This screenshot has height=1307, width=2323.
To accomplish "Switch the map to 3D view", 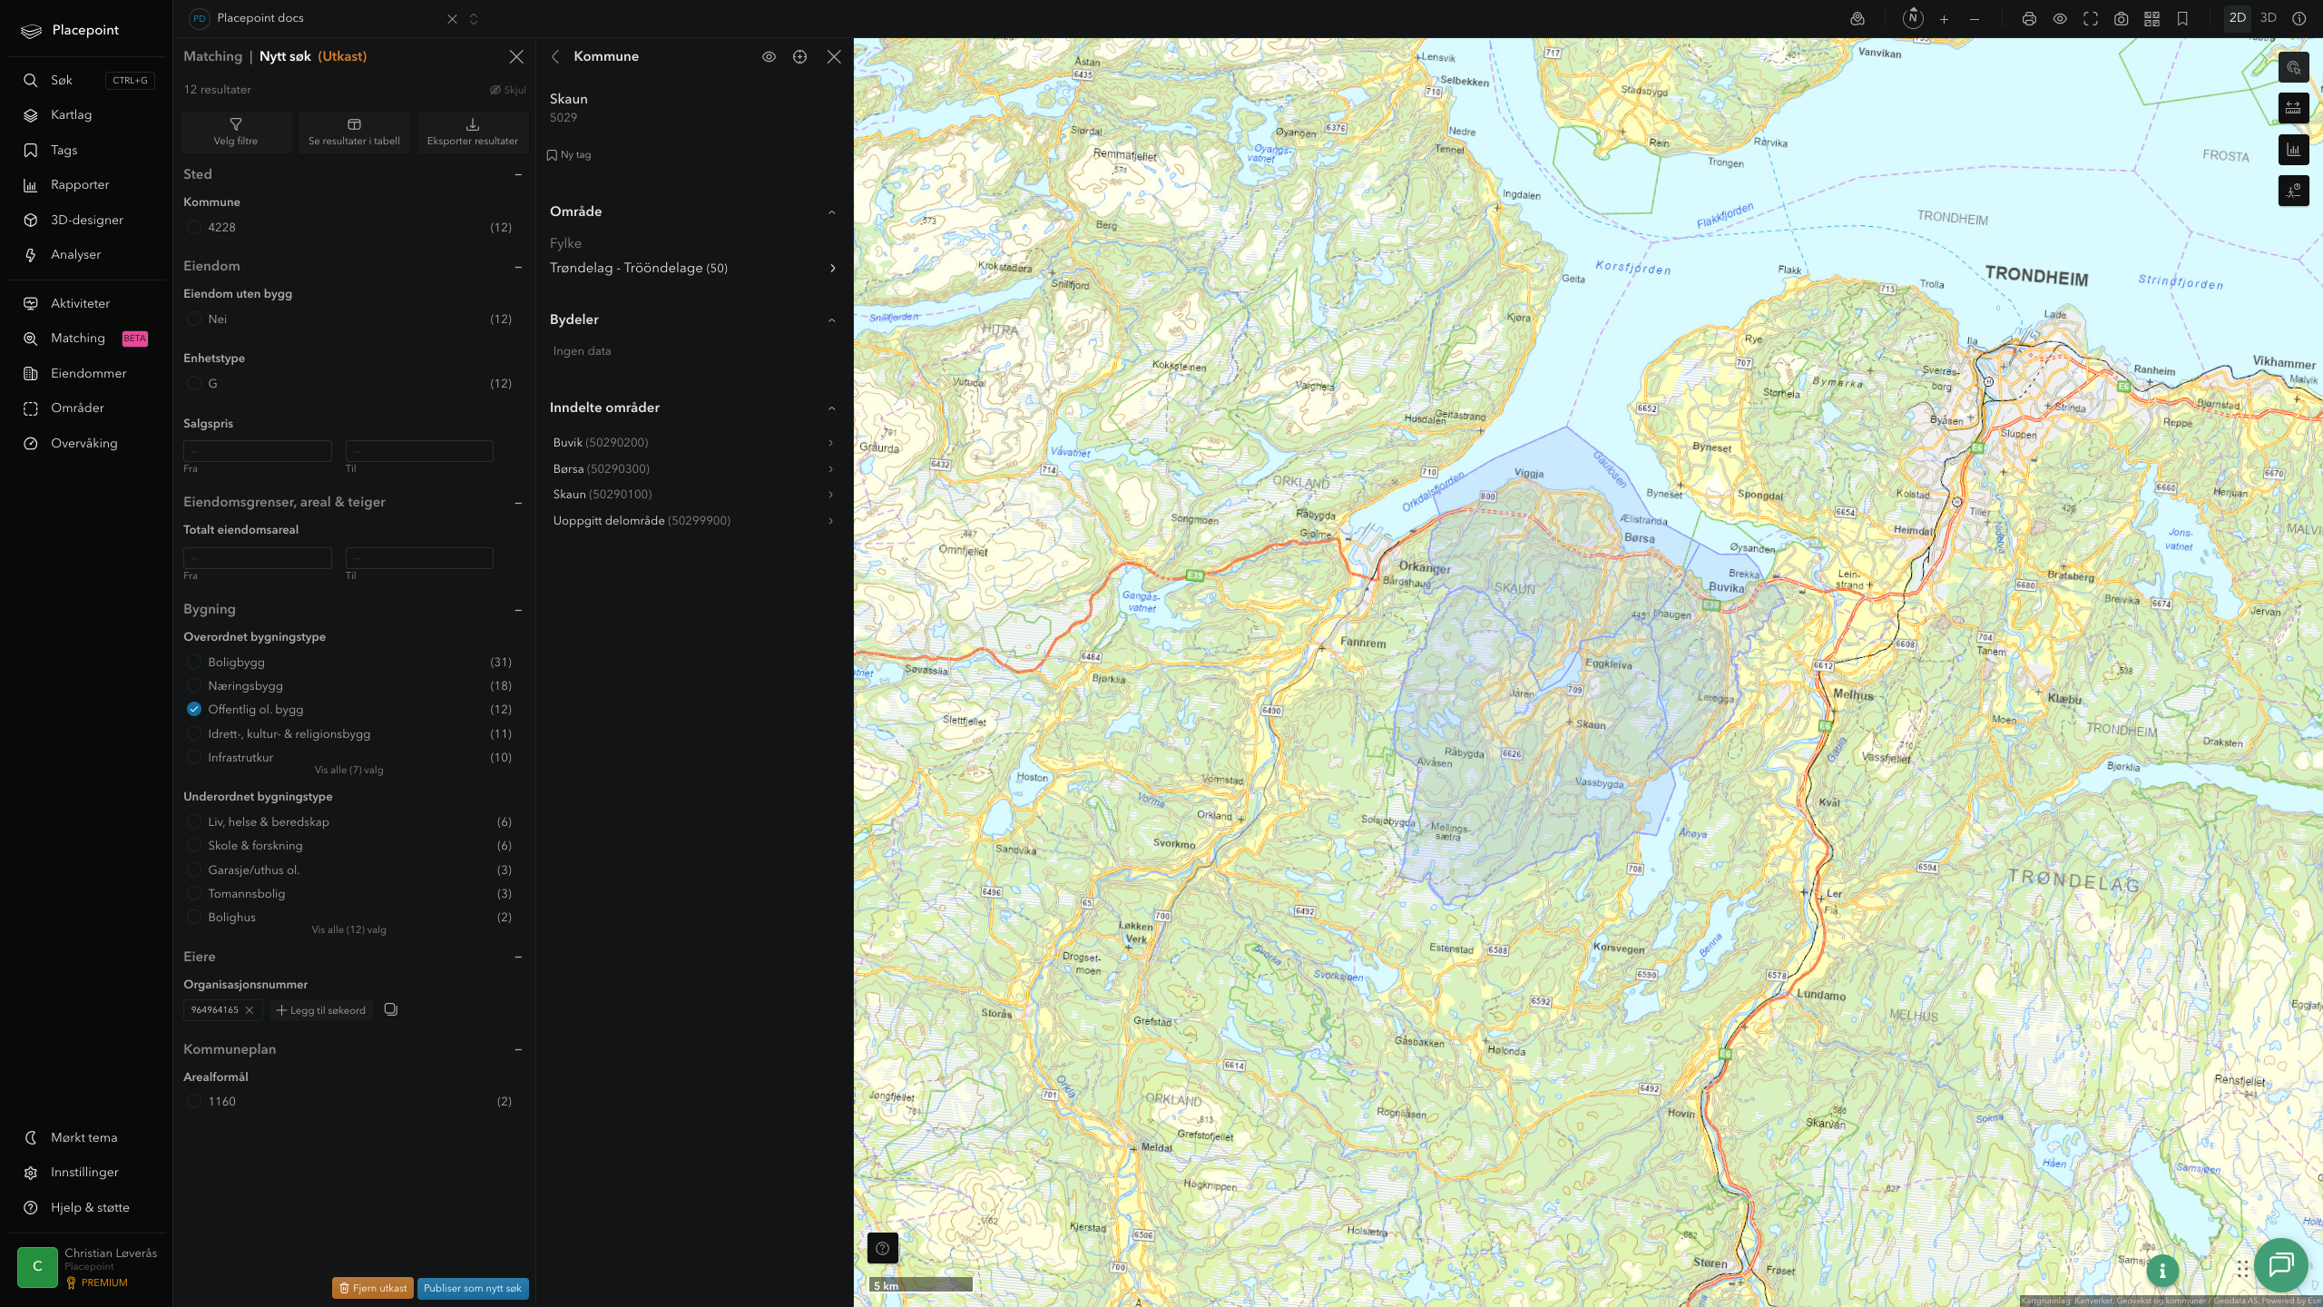I will 2269,18.
